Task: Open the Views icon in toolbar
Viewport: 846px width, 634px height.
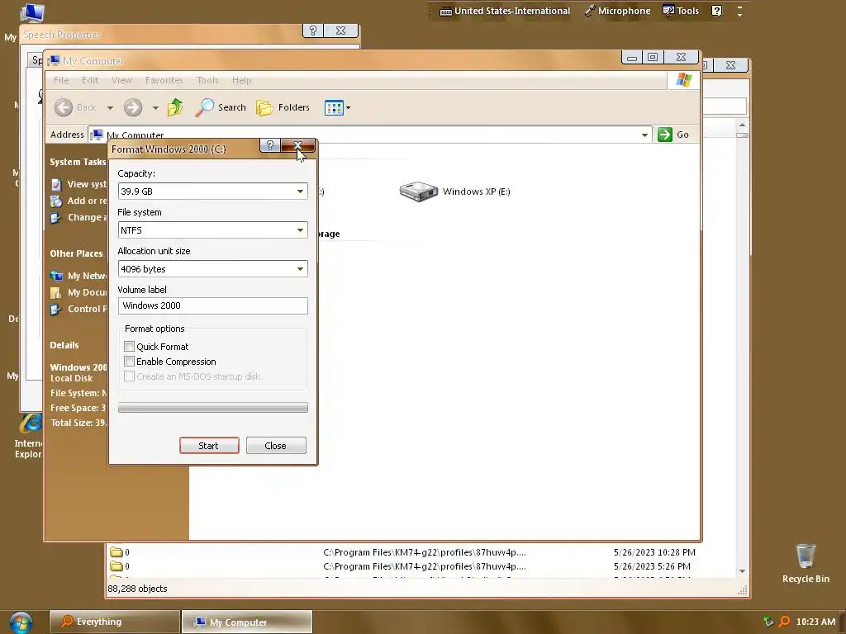Action: [x=334, y=108]
